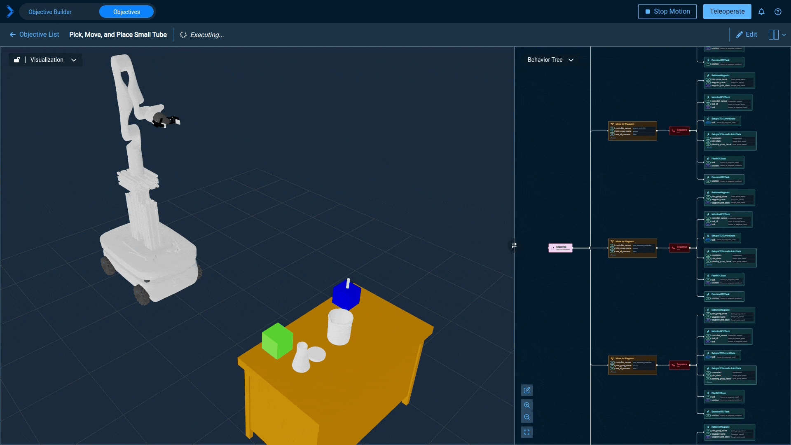Click the pencil edit icon in viewport
Viewport: 791px width, 445px height.
click(x=527, y=389)
